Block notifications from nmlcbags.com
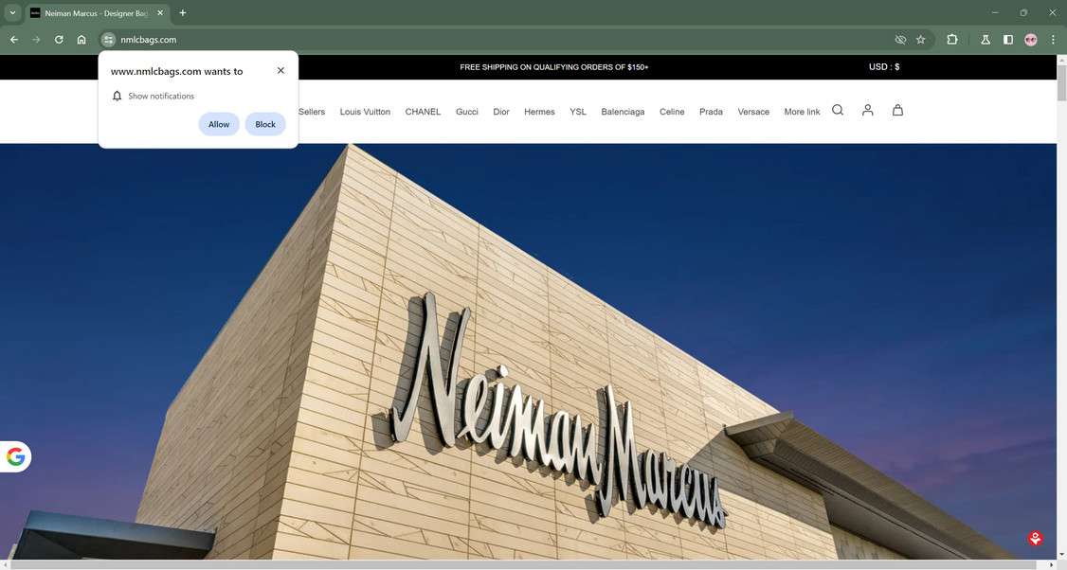Viewport: 1067px width, 570px height. coord(264,124)
